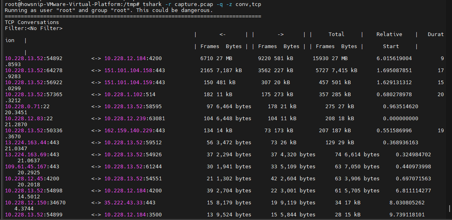
Task: Click the '97 6,464 bytes' value
Action: coord(229,107)
